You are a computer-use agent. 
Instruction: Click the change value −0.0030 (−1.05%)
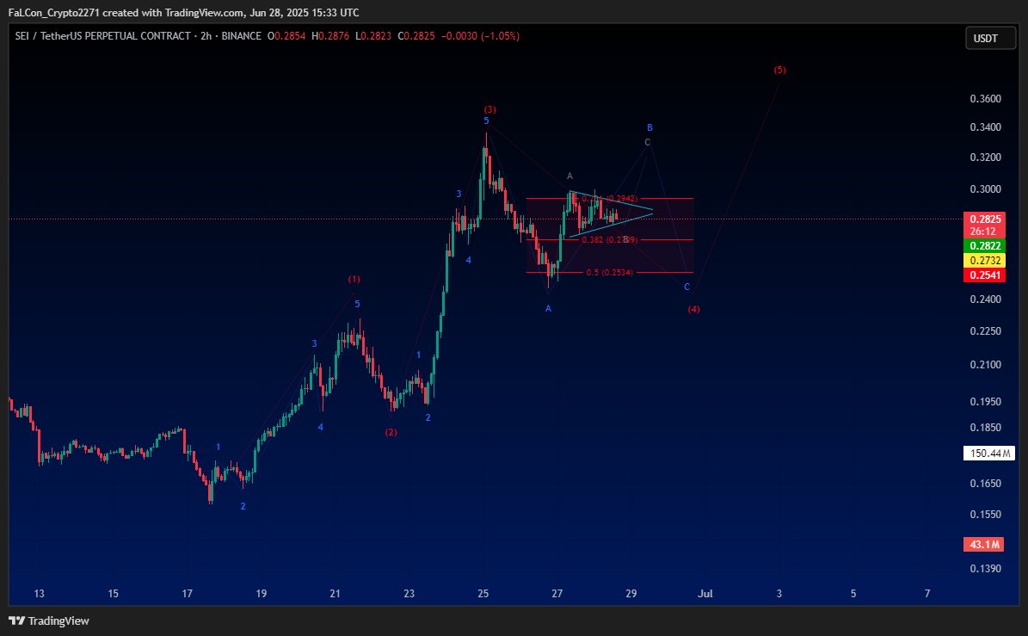(x=481, y=36)
